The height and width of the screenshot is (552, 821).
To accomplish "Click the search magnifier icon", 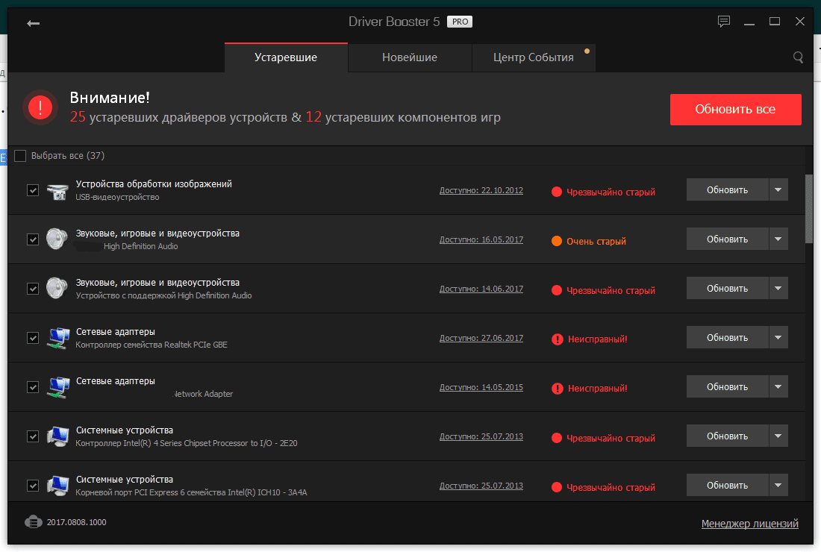I will pos(798,57).
